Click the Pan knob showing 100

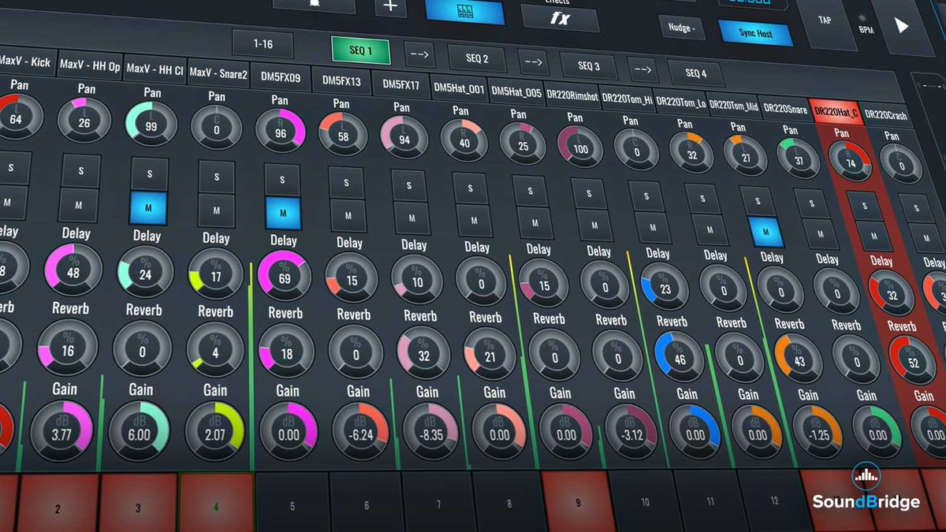pyautogui.click(x=580, y=147)
